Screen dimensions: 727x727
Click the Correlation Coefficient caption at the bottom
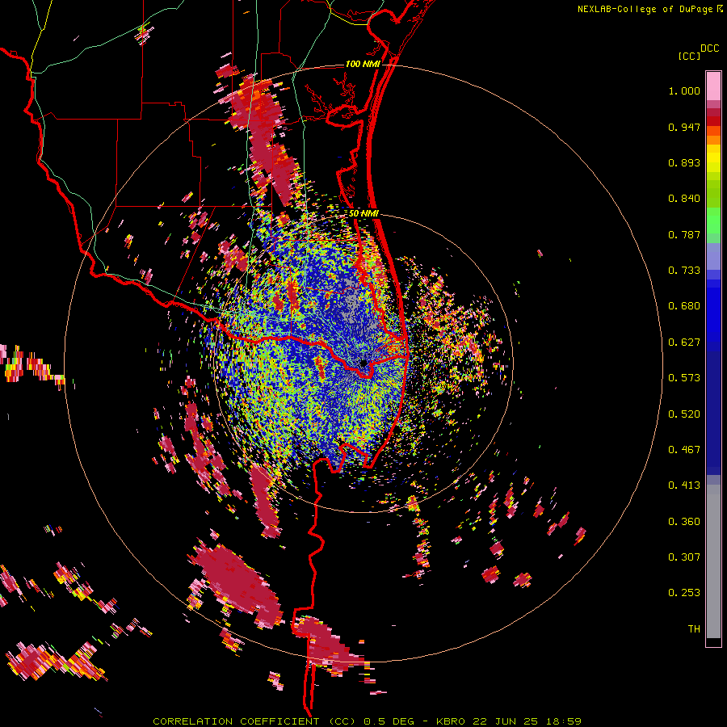pos(368,721)
